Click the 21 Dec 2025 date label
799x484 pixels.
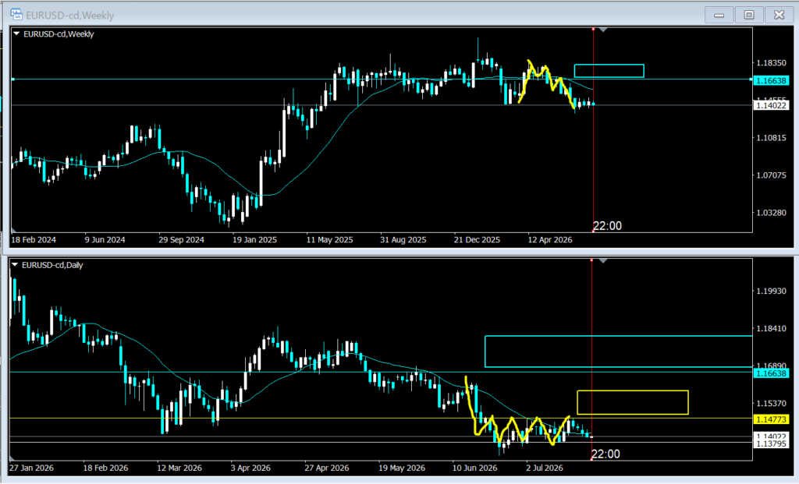(477, 240)
